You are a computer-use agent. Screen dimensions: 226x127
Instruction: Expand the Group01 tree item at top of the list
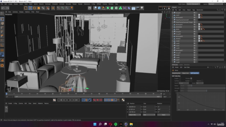point(173,13)
